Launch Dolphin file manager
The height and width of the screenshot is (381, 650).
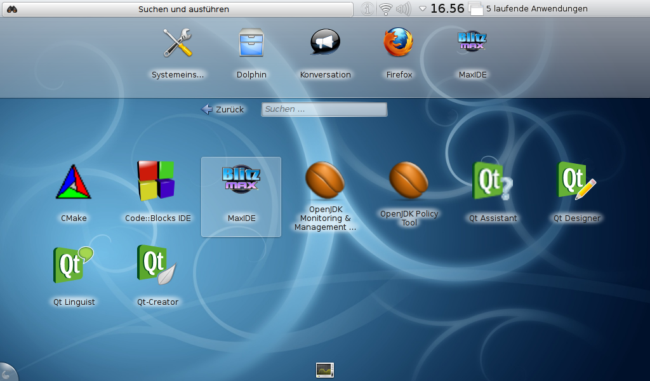(x=251, y=53)
